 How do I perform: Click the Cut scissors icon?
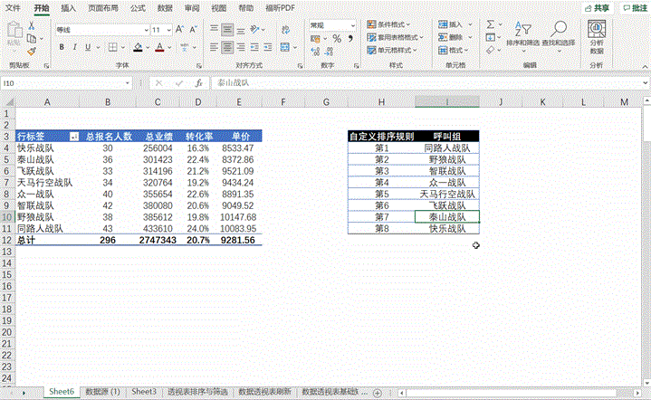pos(32,26)
